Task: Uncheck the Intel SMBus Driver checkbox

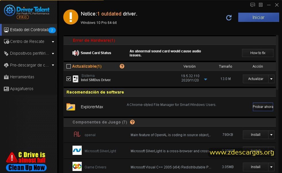Action: (68, 79)
